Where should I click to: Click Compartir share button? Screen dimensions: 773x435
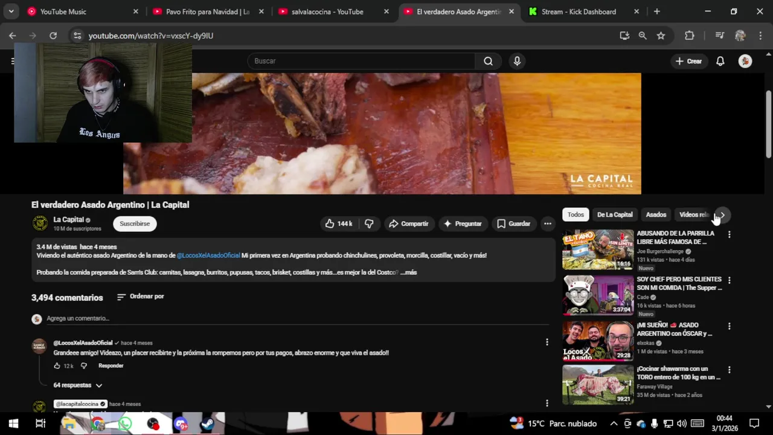pyautogui.click(x=408, y=224)
